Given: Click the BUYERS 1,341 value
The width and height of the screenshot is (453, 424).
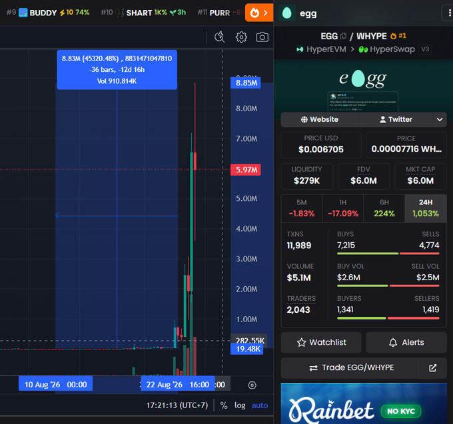Looking at the screenshot, I should 345,310.
